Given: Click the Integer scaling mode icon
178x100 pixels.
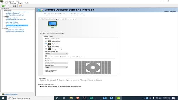Looking at the screenshot, I should pos(50,49).
